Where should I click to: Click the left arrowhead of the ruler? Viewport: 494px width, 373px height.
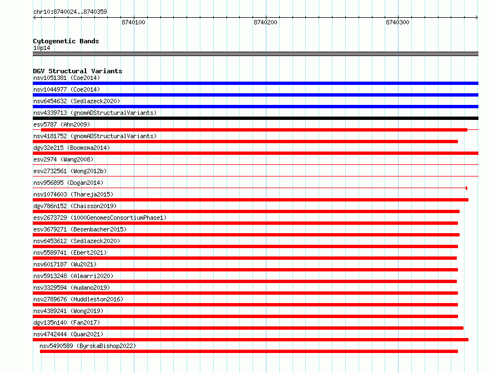(34, 17)
